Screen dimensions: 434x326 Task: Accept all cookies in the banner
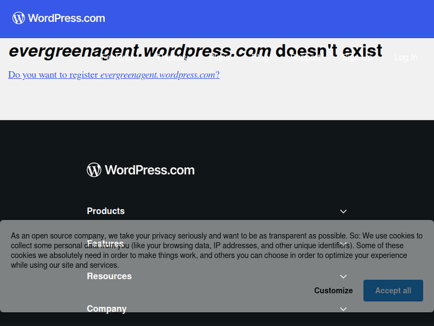(x=393, y=291)
